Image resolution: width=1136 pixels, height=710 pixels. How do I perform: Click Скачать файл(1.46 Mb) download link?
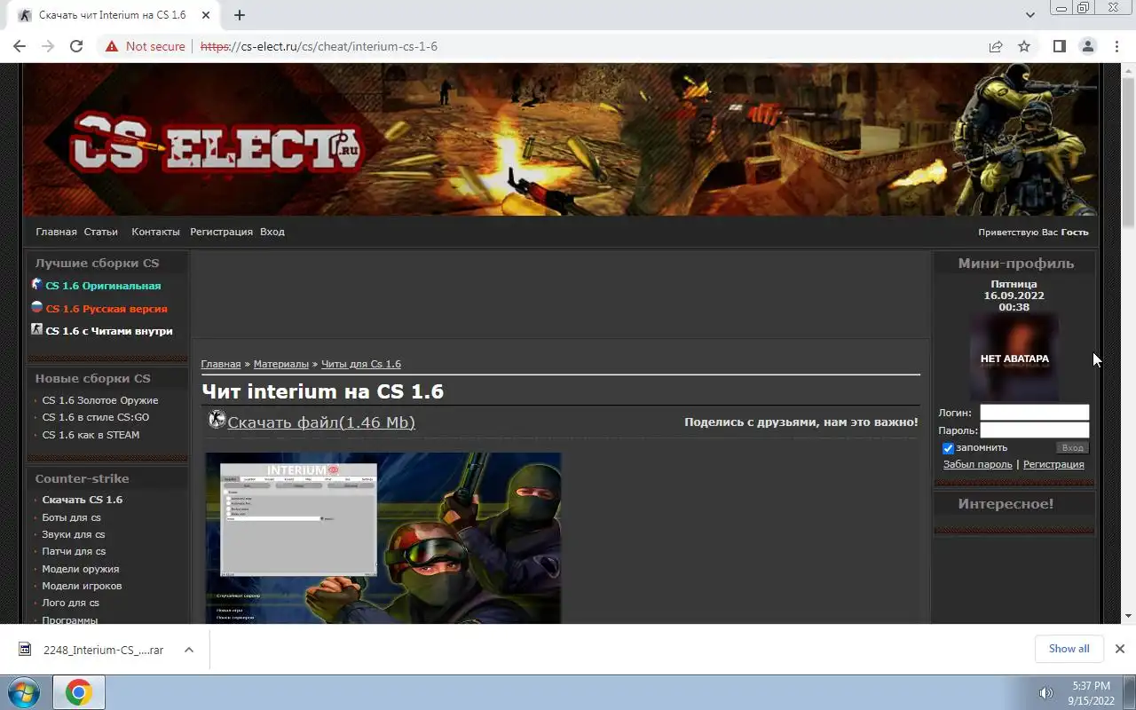[321, 422]
